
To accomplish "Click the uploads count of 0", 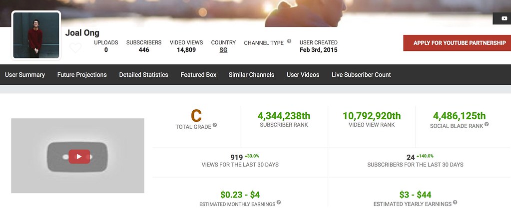I will pos(106,50).
